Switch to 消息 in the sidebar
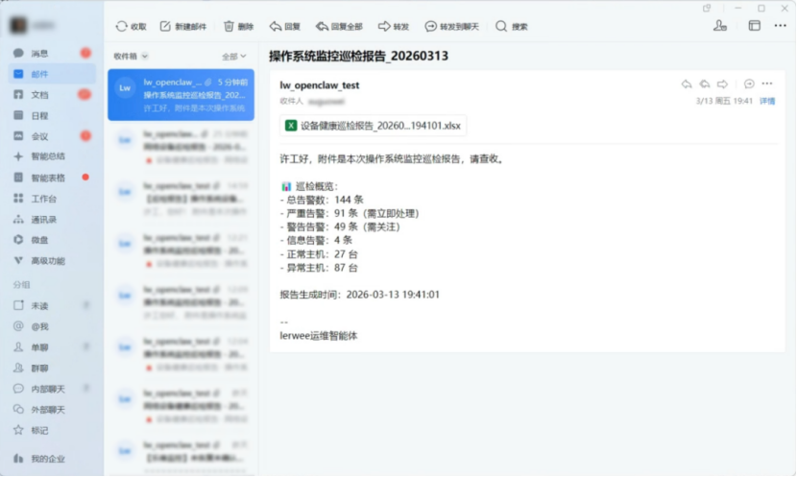The image size is (797, 477). click(38, 53)
